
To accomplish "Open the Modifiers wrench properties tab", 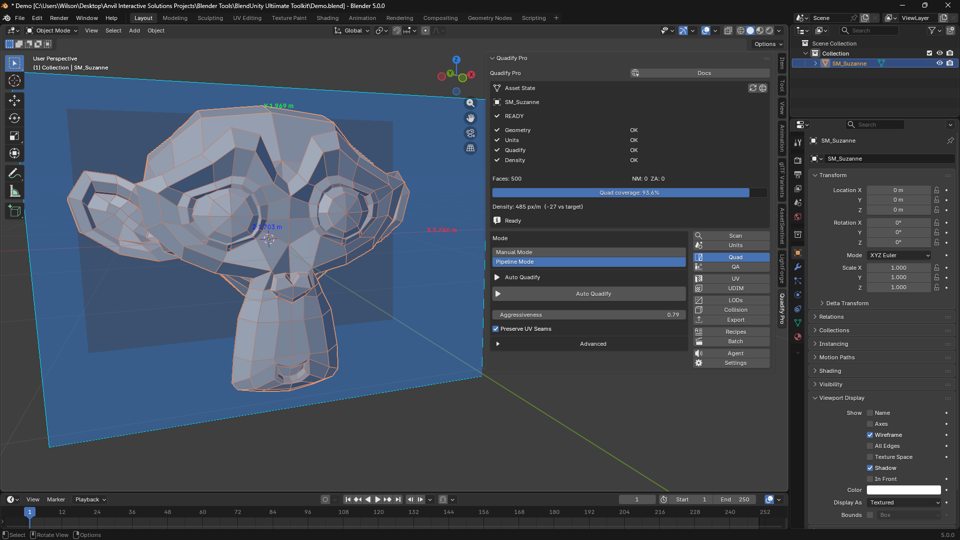I will coord(798,267).
